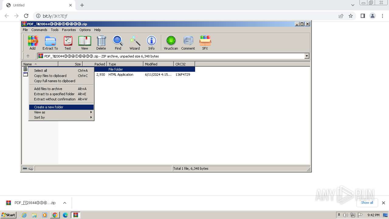Click the SFX toolbar icon
Image resolution: width=389 pixels, height=219 pixels.
click(x=205, y=43)
